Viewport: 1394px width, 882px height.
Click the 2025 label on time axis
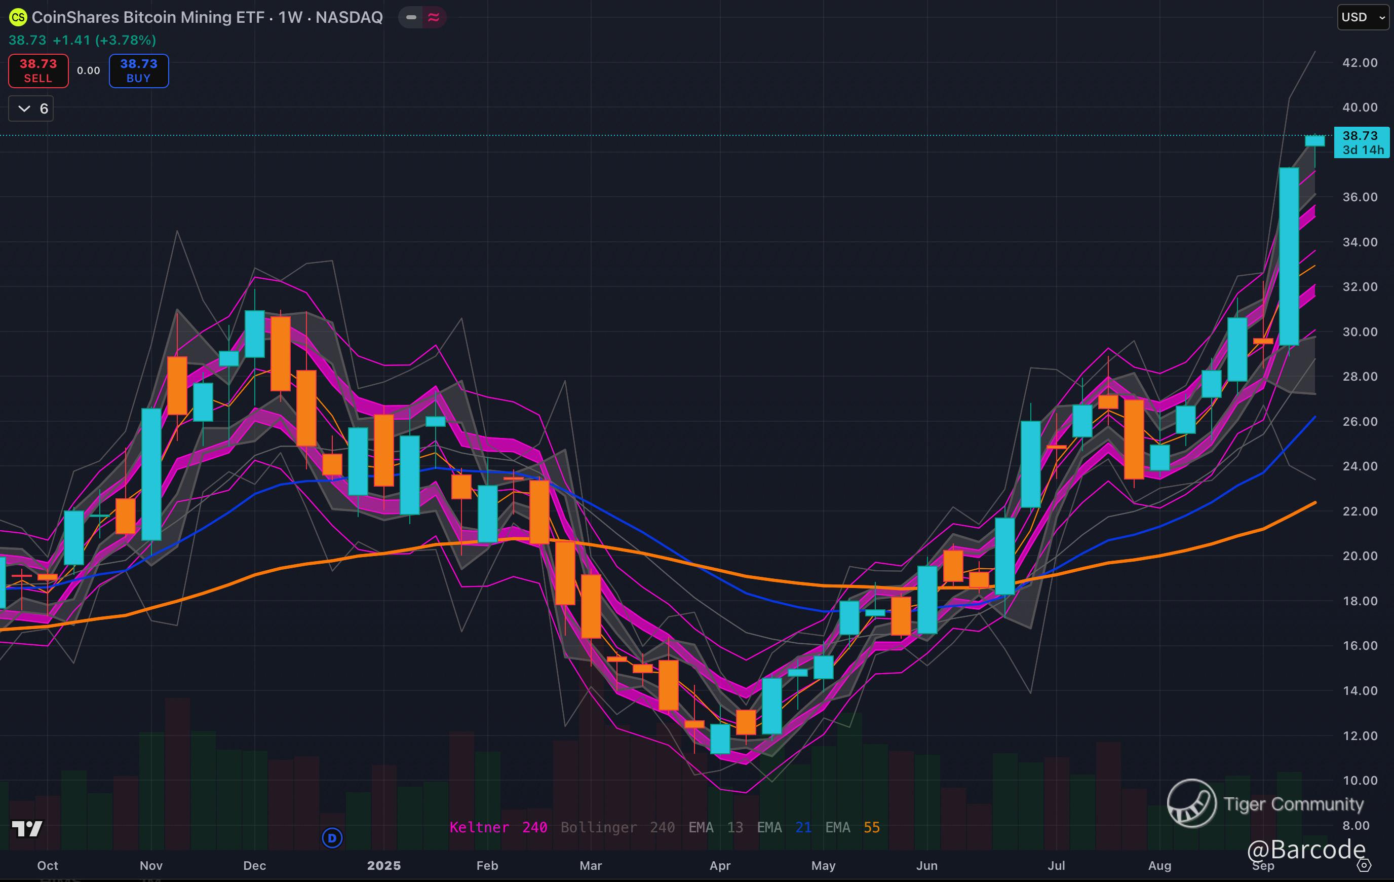coord(384,866)
